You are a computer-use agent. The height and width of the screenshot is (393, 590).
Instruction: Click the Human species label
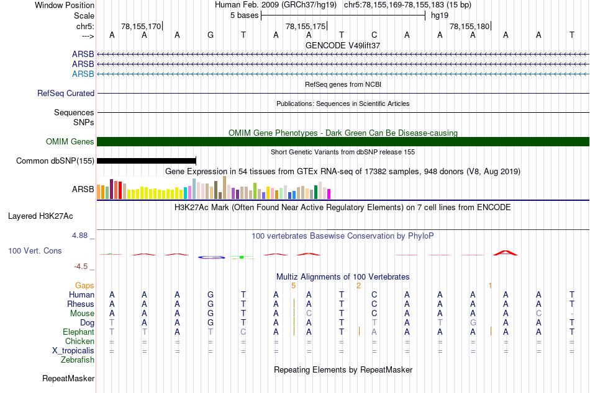(81, 294)
